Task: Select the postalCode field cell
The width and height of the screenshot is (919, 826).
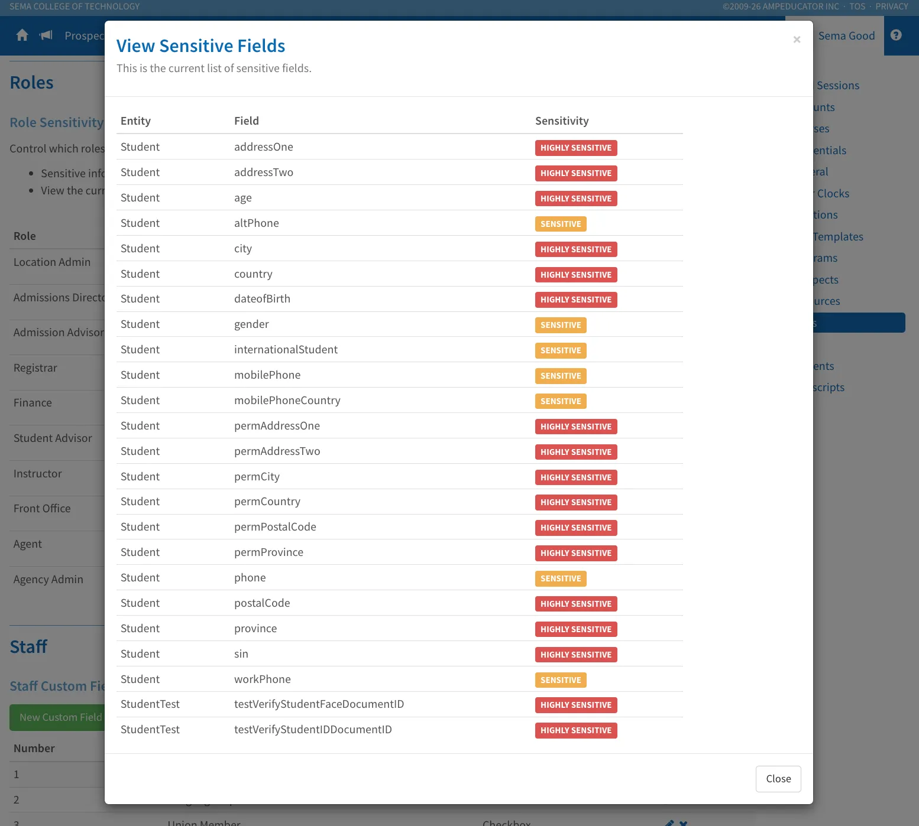Action: 262,603
